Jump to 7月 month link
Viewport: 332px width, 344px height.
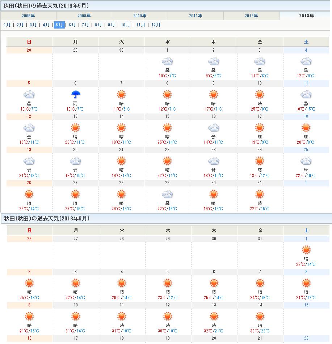(x=85, y=25)
